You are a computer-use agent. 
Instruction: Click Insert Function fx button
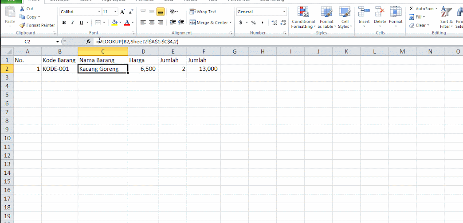point(88,42)
